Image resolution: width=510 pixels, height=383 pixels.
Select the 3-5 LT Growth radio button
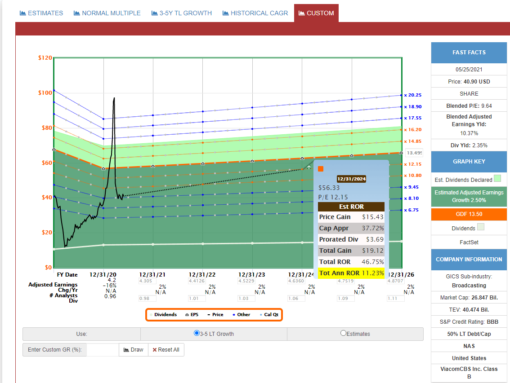[x=197, y=334]
